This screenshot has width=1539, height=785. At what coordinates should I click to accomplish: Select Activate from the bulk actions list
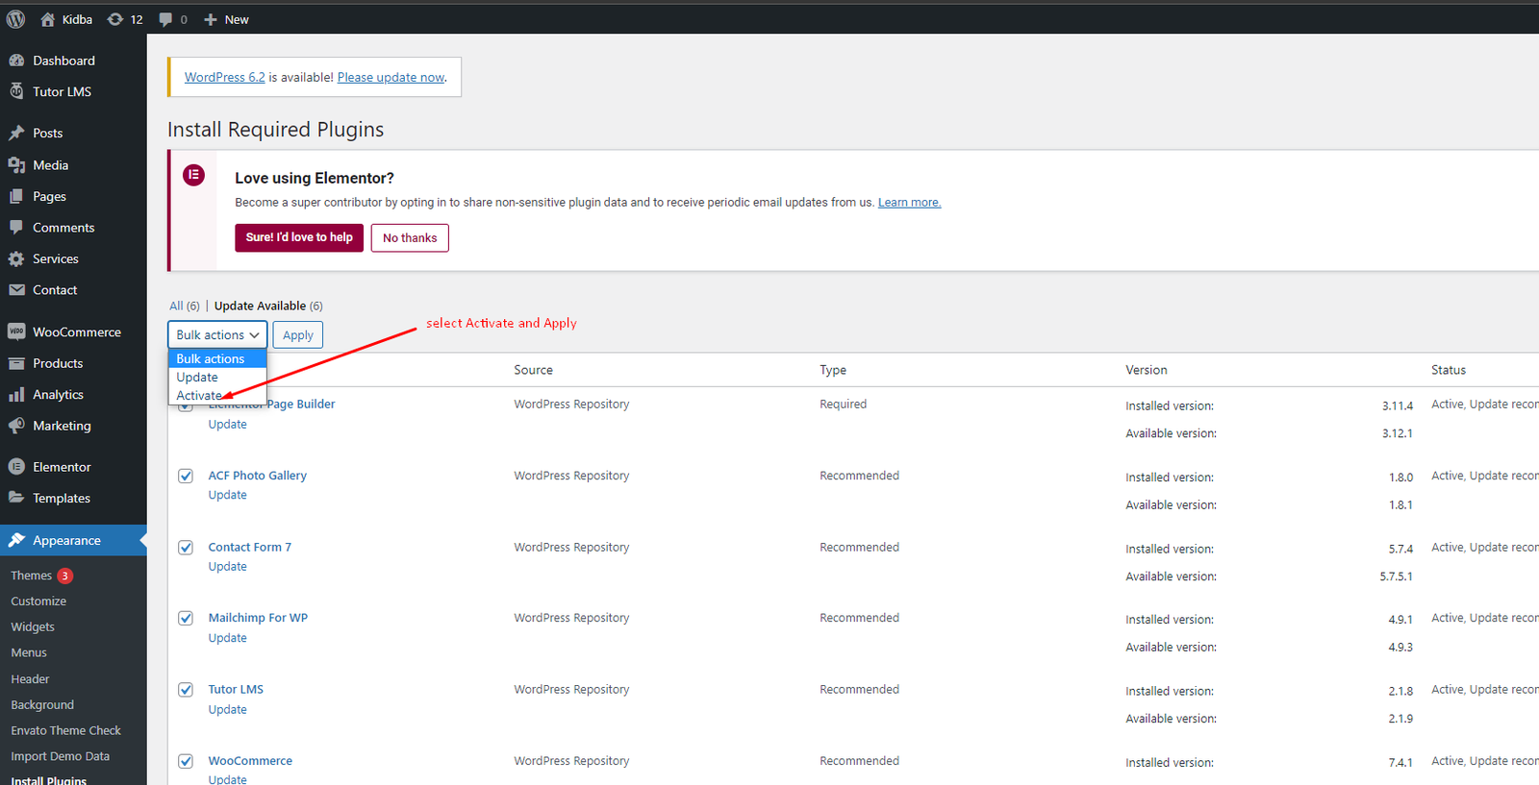(199, 396)
